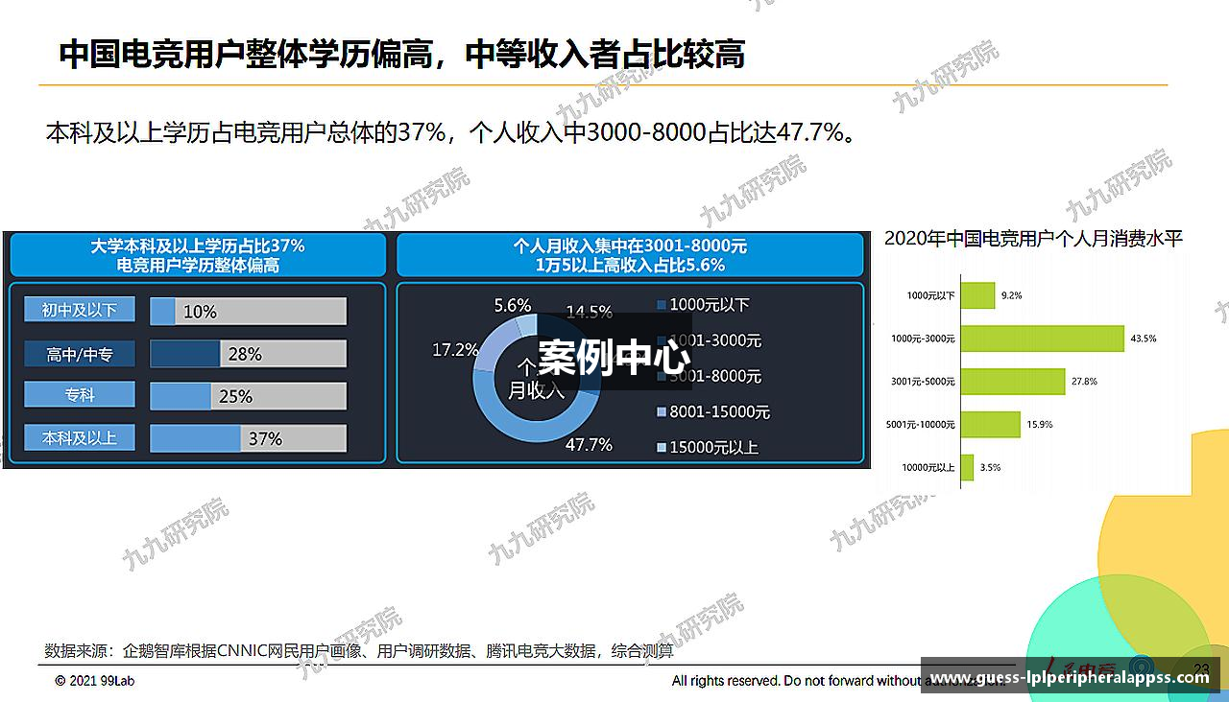Click the 25% education bar
This screenshot has height=702, width=1229.
(x=249, y=396)
